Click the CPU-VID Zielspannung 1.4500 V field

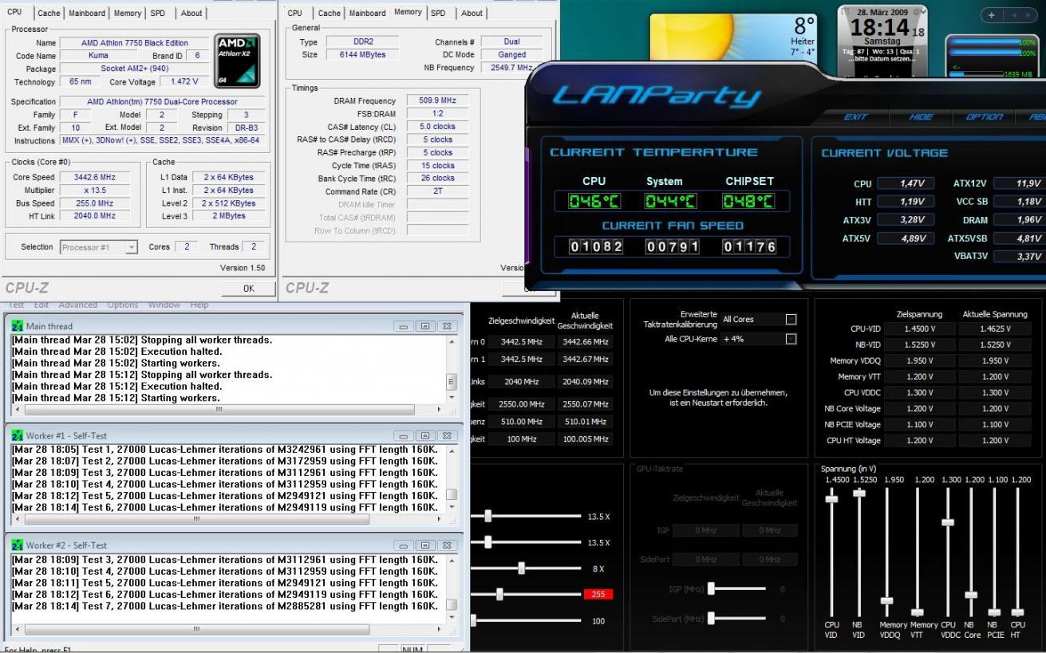pyautogui.click(x=921, y=328)
